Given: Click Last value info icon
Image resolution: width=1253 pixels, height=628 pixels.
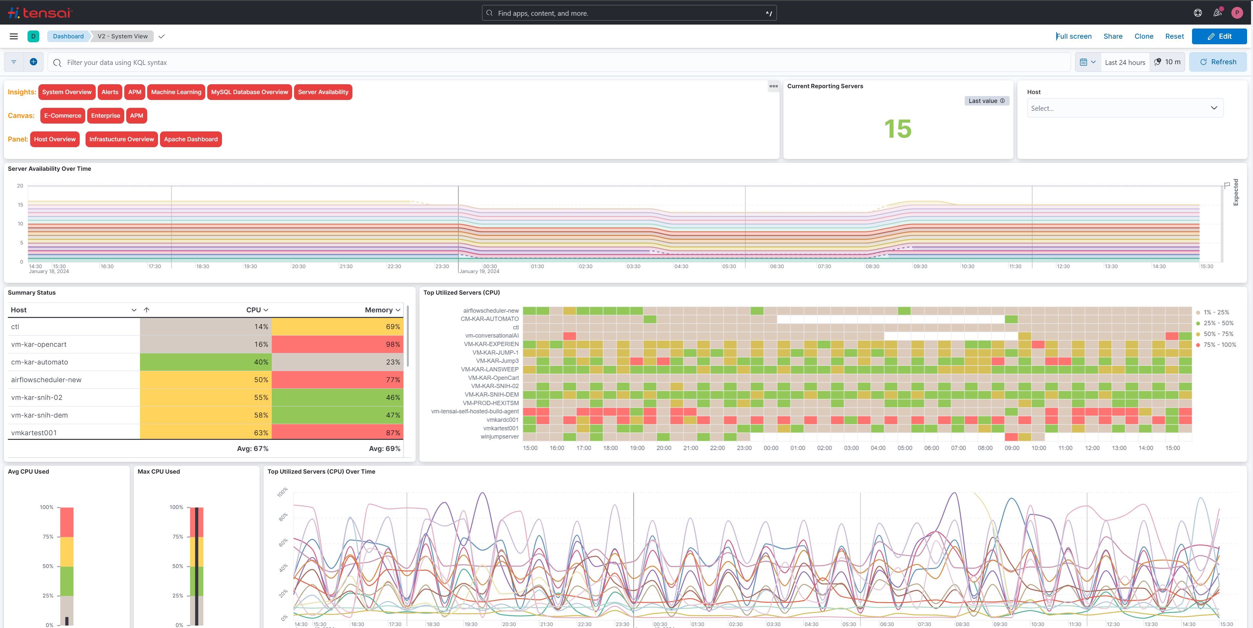Looking at the screenshot, I should [x=1002, y=101].
